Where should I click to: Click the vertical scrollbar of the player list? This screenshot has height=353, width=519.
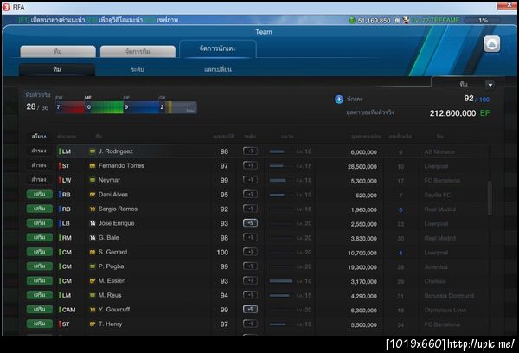[490, 198]
